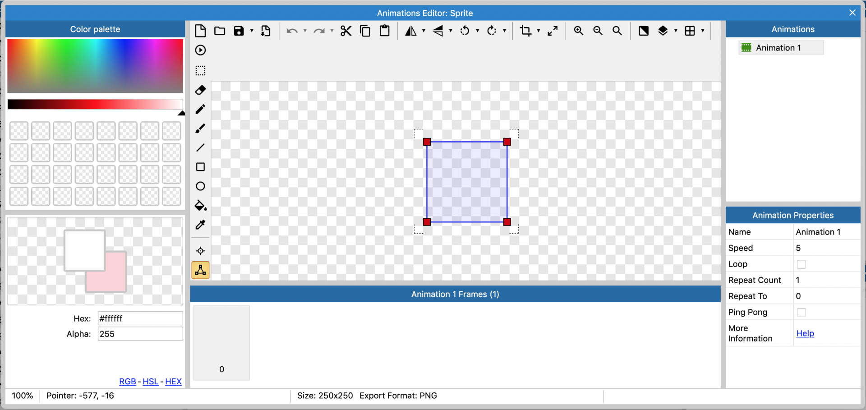Zoom out of the canvas
This screenshot has width=866, height=410.
click(598, 31)
